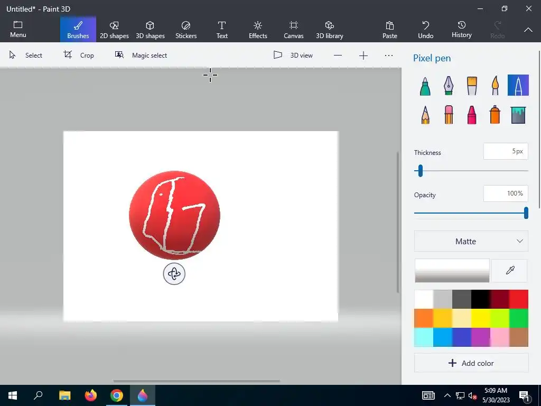Open Google Chrome from the taskbar
541x406 pixels.
pos(117,395)
